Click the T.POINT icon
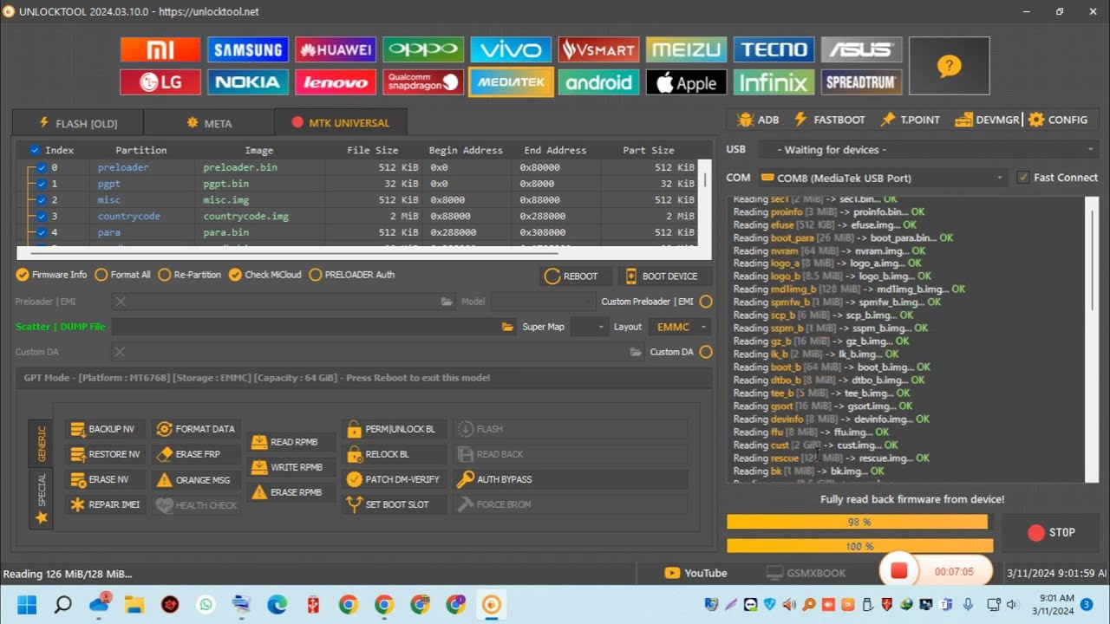Viewport: 1110px width, 624px height. coord(911,120)
